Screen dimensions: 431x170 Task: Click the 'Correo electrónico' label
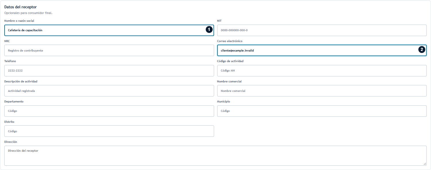point(230,41)
